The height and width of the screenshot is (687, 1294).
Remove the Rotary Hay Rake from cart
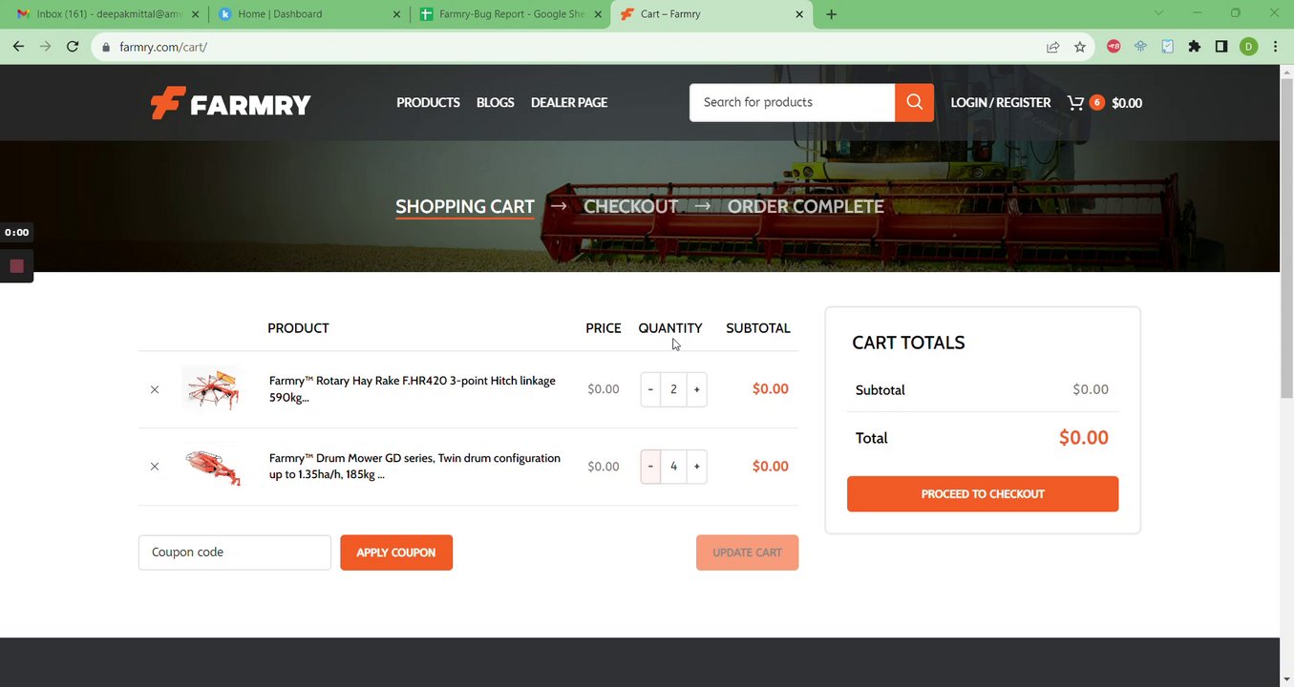(155, 389)
